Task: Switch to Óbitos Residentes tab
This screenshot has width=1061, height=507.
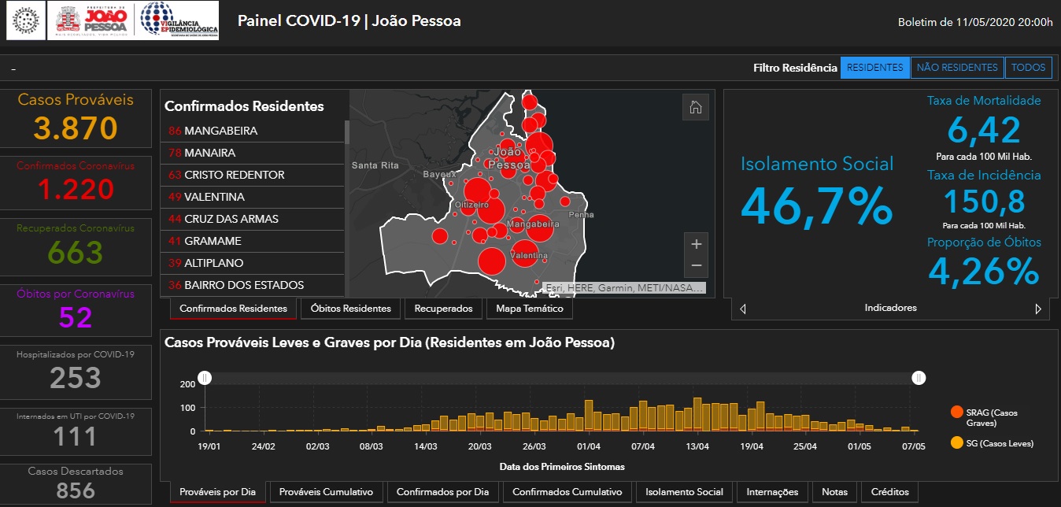Action: tap(350, 309)
